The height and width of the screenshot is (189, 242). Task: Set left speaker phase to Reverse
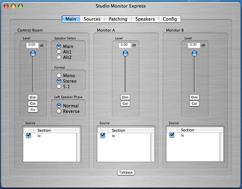click(x=59, y=111)
